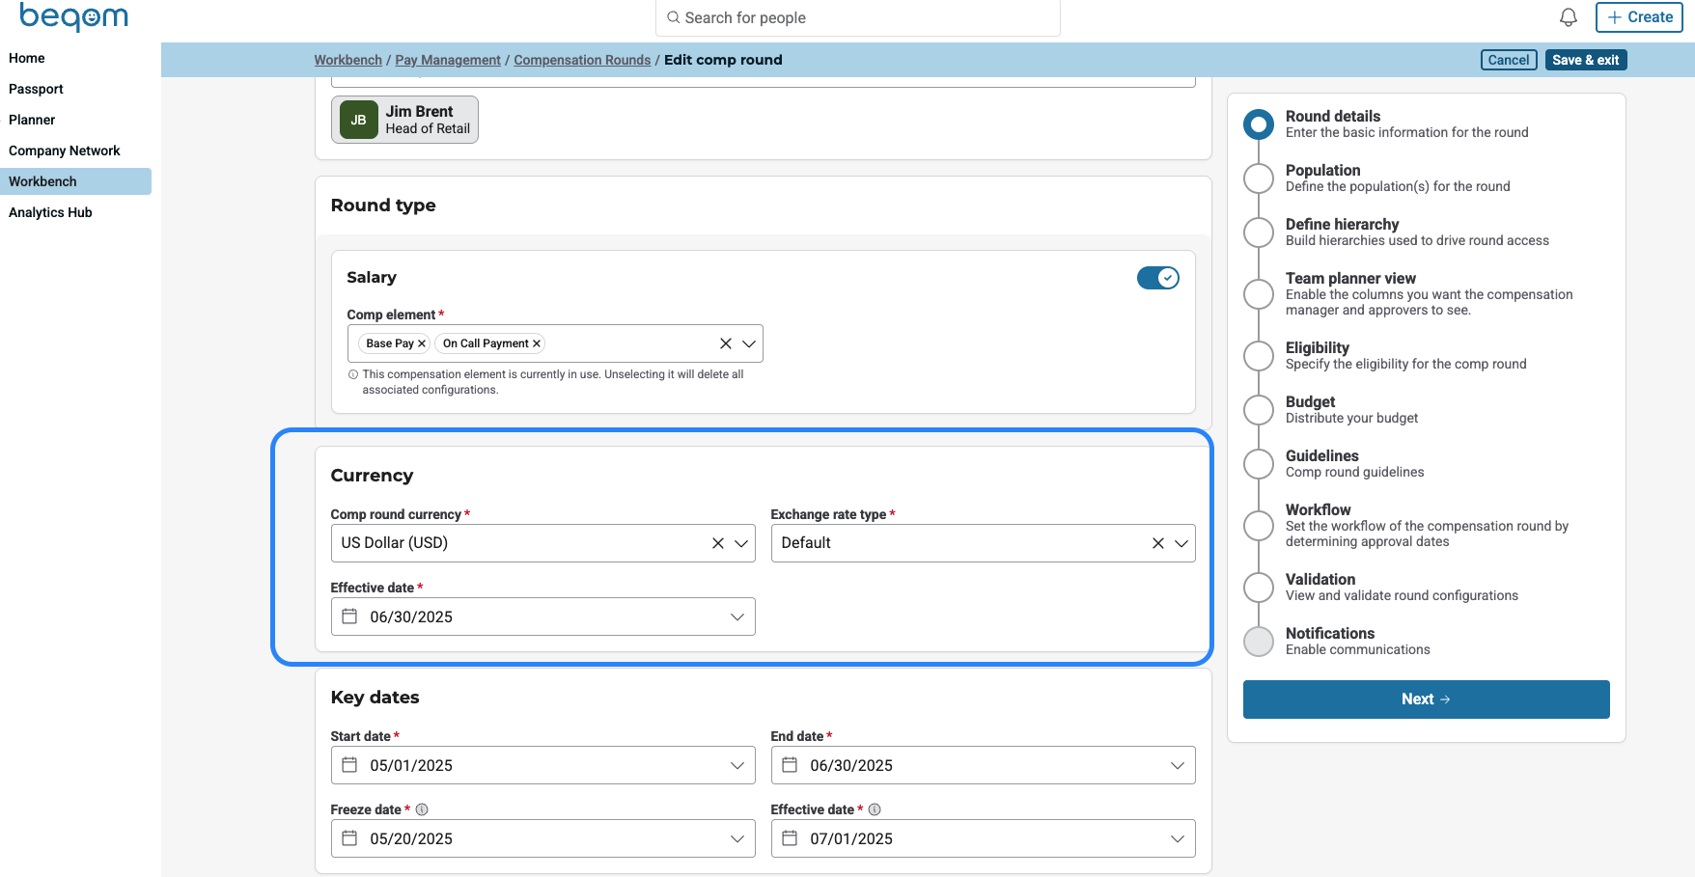Image resolution: width=1695 pixels, height=877 pixels.
Task: Click the Key dates Effective date info icon
Action: (875, 809)
